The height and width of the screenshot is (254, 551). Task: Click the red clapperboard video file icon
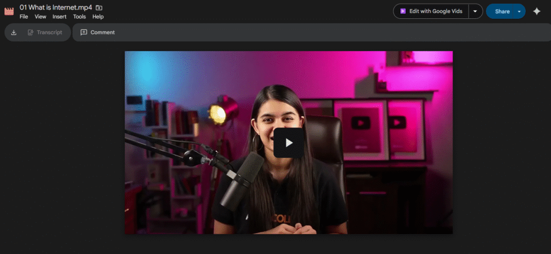pos(9,11)
